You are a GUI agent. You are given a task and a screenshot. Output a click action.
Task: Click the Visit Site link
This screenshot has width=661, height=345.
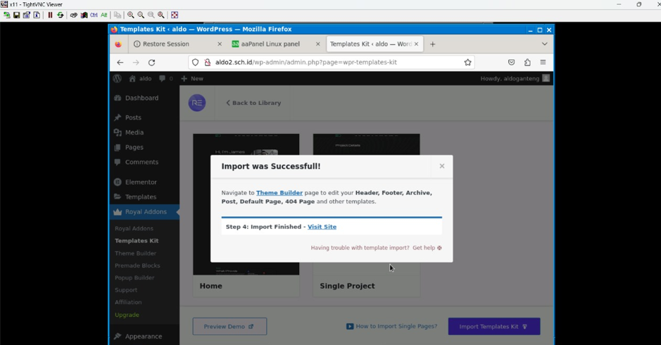coord(322,227)
